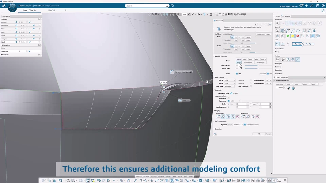Screen dimensions: 326x183
Task: Select the XVan - Class A A tab
Action: [29, 11]
